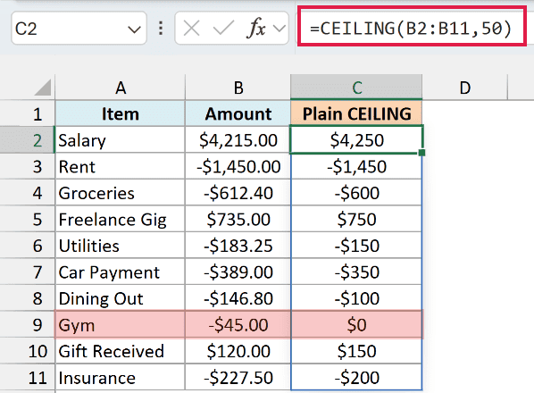Click the -$389.00 amount cell
This screenshot has width=534, height=393.
click(x=238, y=272)
